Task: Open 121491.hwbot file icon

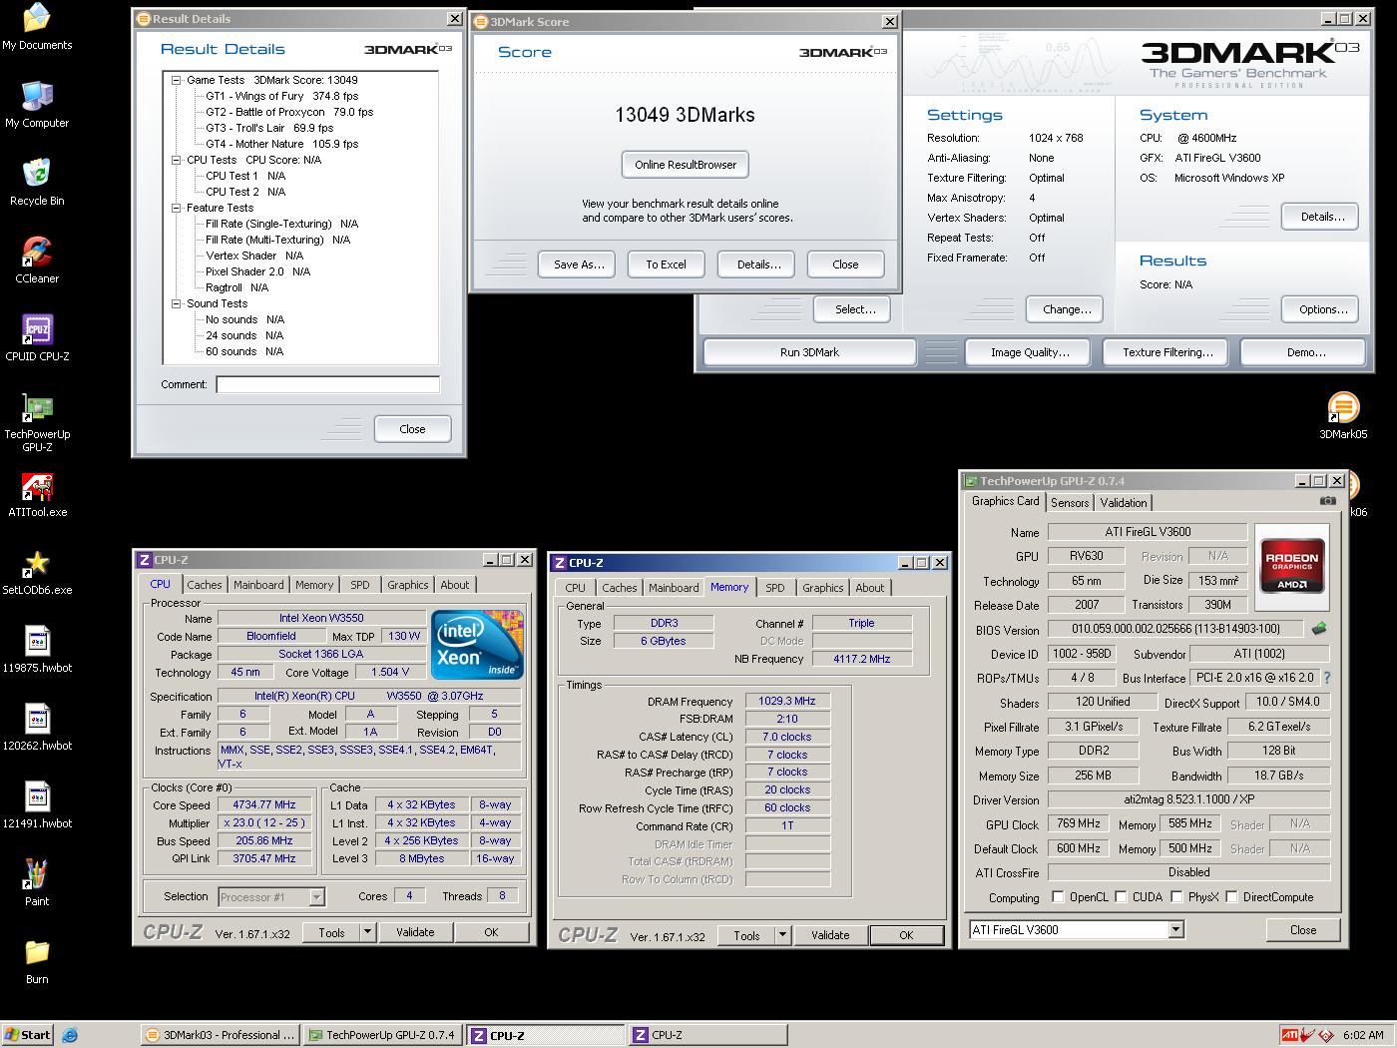Action: tap(37, 805)
